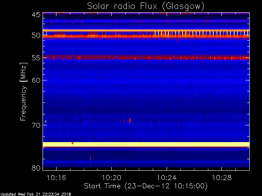Click the 'Frequency [MHz]' vertical axis title
Viewport: 262px width, 196px height.
[x=23, y=91]
